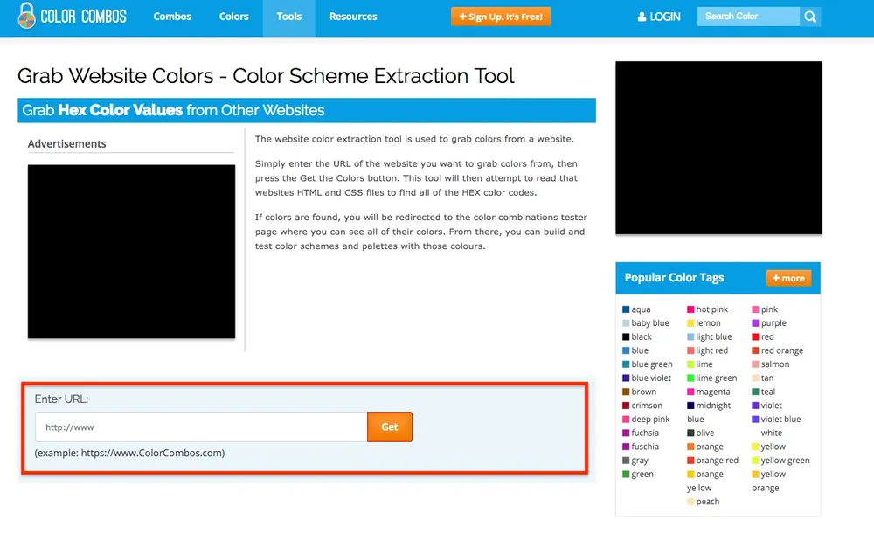Select the midnight blue color tag
This screenshot has height=534, width=874.
(709, 413)
